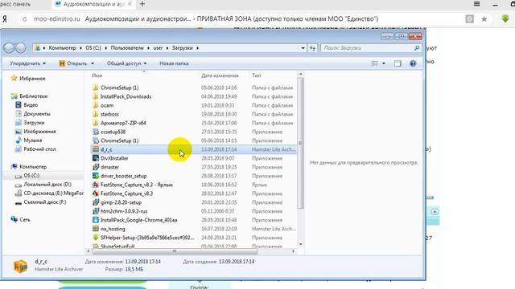The image size is (515, 289).
Task: Open Рабочий стол in navigation pane
Action: pos(39,149)
